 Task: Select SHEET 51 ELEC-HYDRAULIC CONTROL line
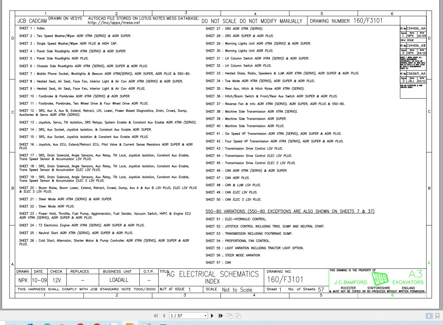[236, 219]
